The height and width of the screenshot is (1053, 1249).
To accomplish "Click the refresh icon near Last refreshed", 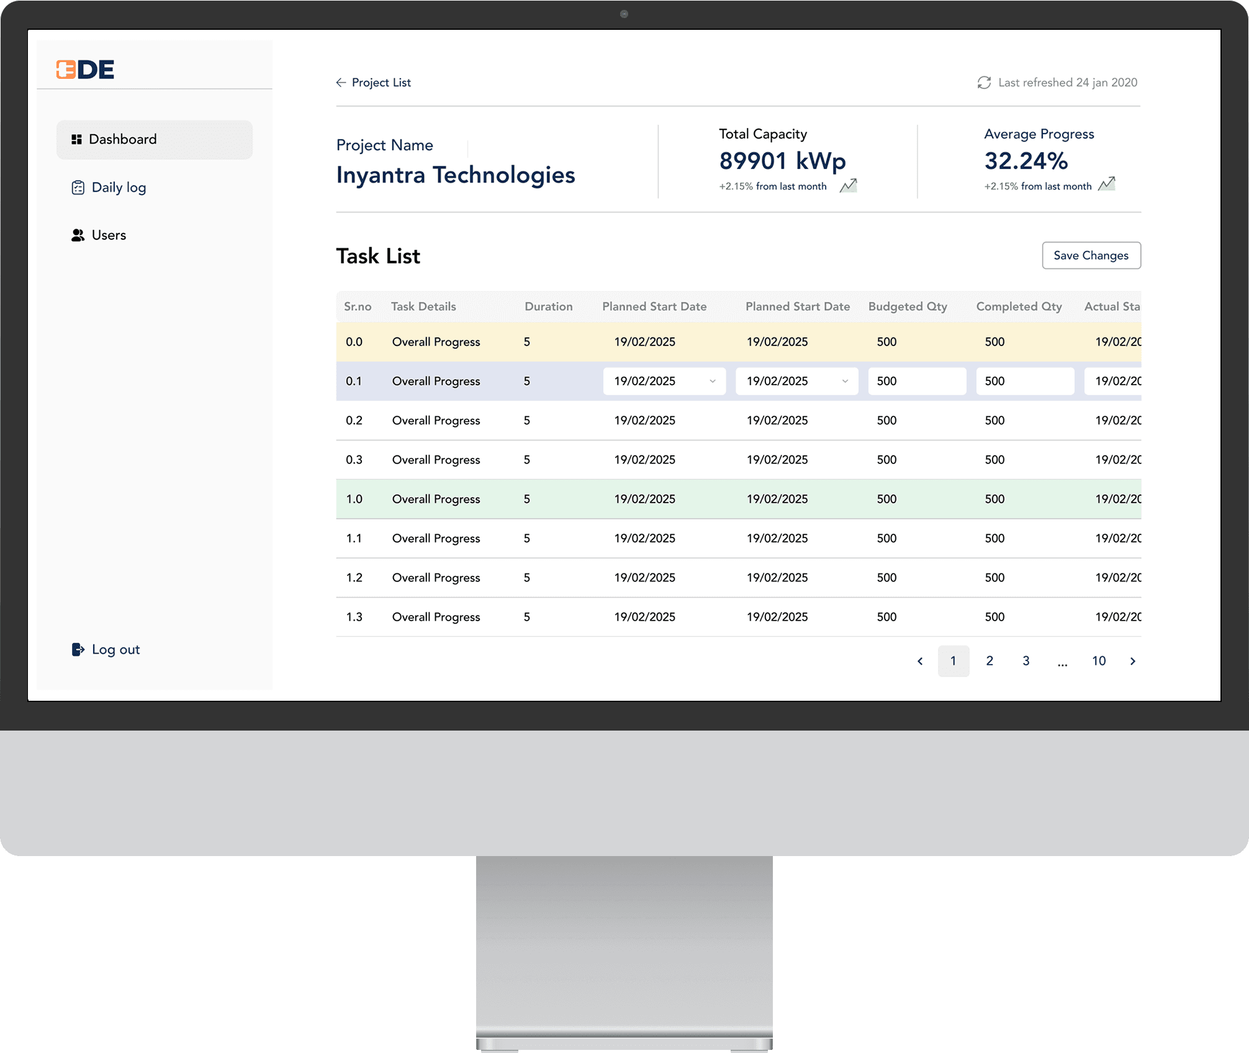I will 984,83.
